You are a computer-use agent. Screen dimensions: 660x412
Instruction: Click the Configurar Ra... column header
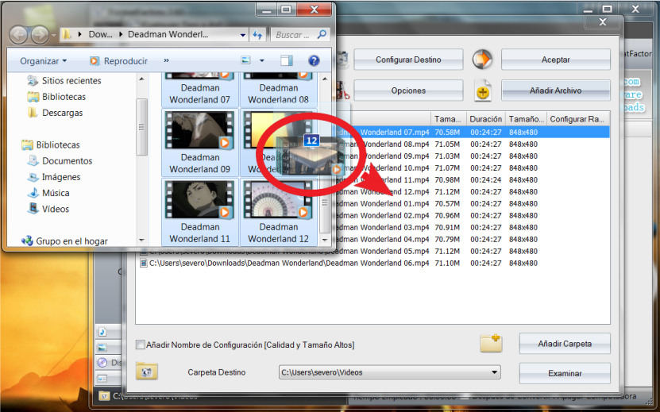click(578, 119)
